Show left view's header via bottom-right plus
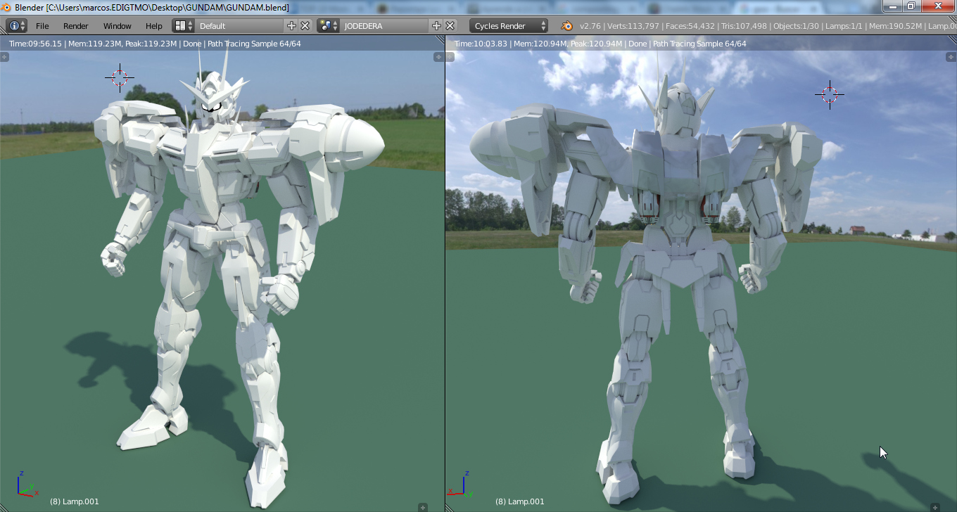The height and width of the screenshot is (512, 957). click(x=423, y=506)
